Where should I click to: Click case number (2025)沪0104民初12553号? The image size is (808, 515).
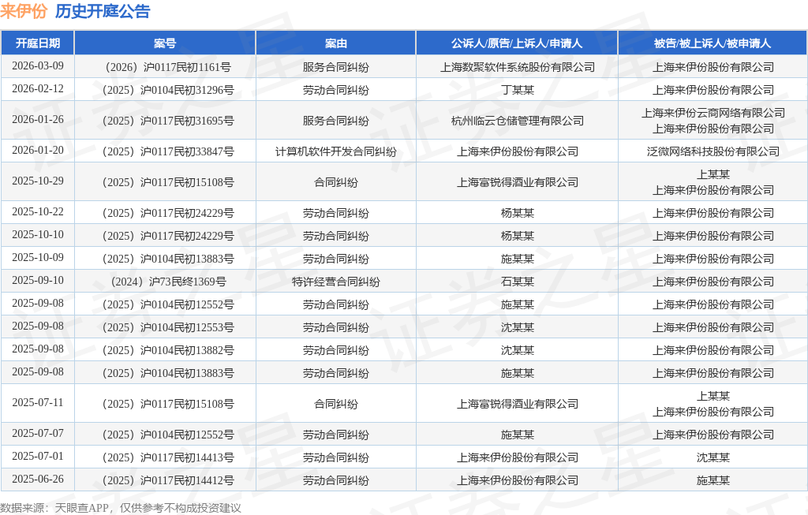coord(165,327)
